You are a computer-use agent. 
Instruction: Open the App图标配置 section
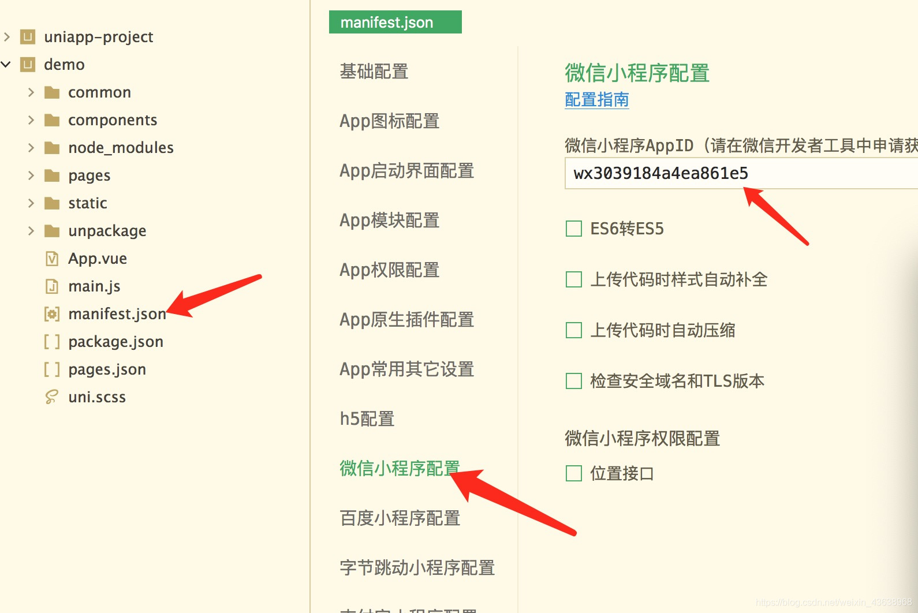click(x=390, y=121)
